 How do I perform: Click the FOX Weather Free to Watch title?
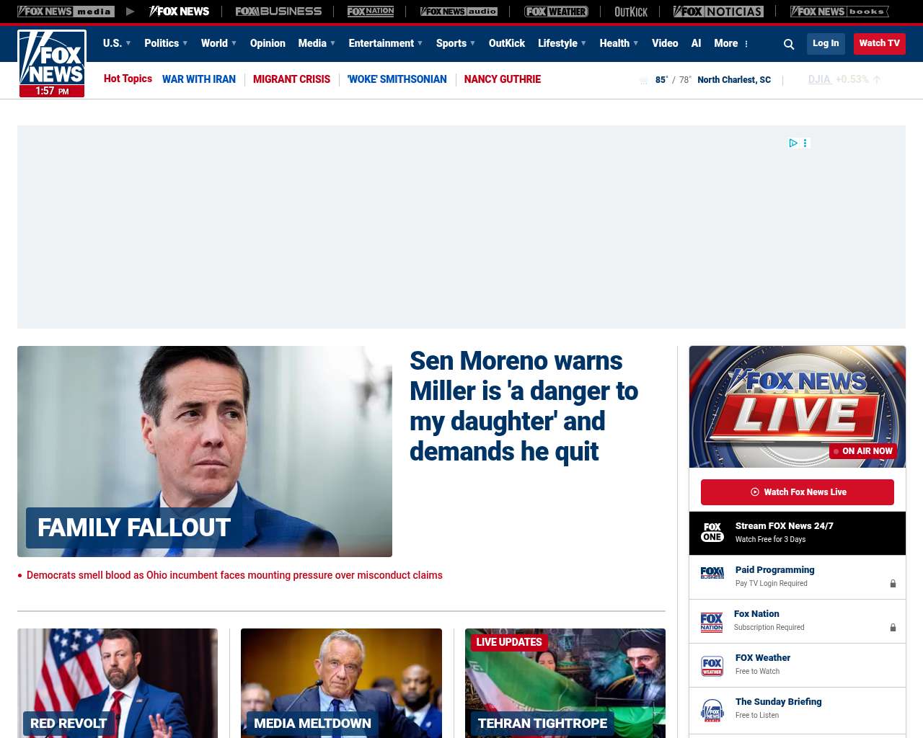click(x=763, y=658)
